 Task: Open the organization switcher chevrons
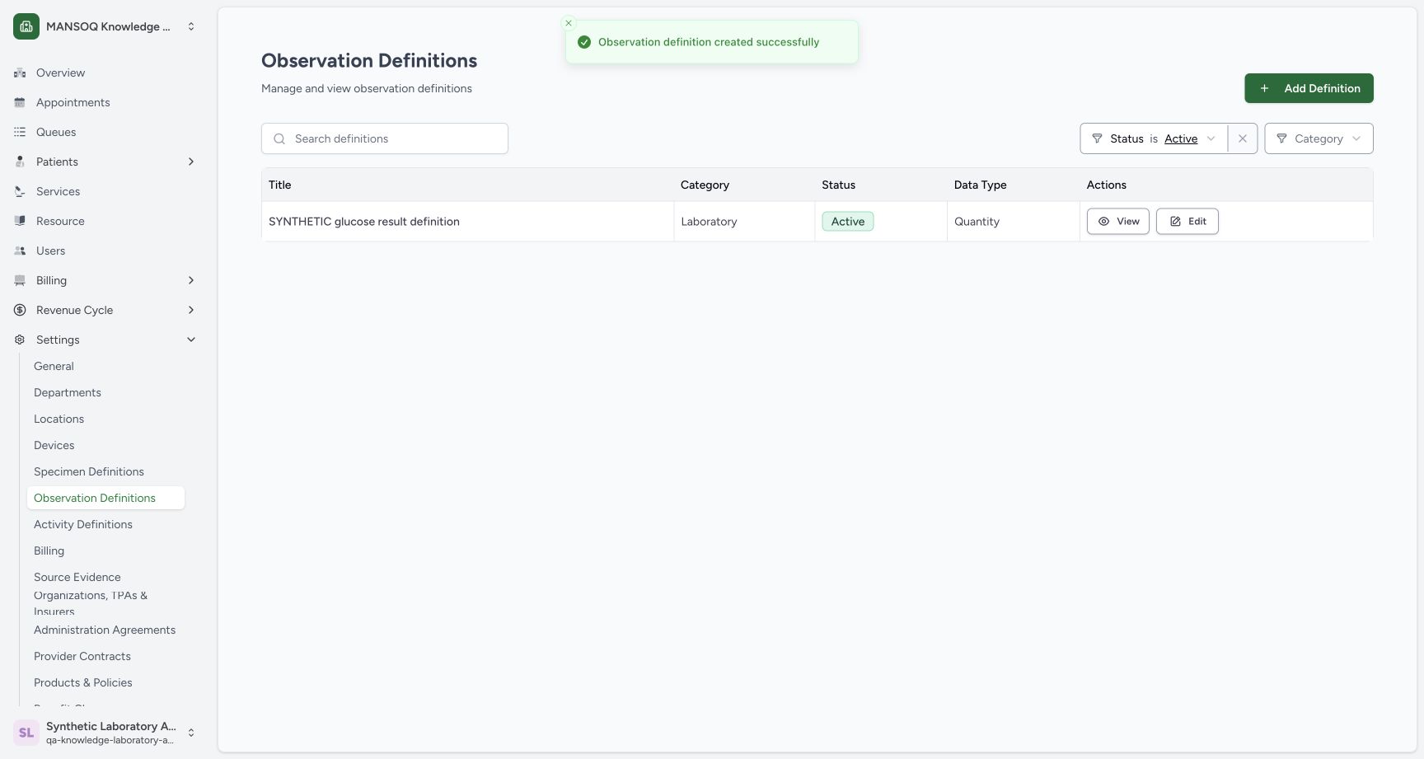(x=191, y=26)
